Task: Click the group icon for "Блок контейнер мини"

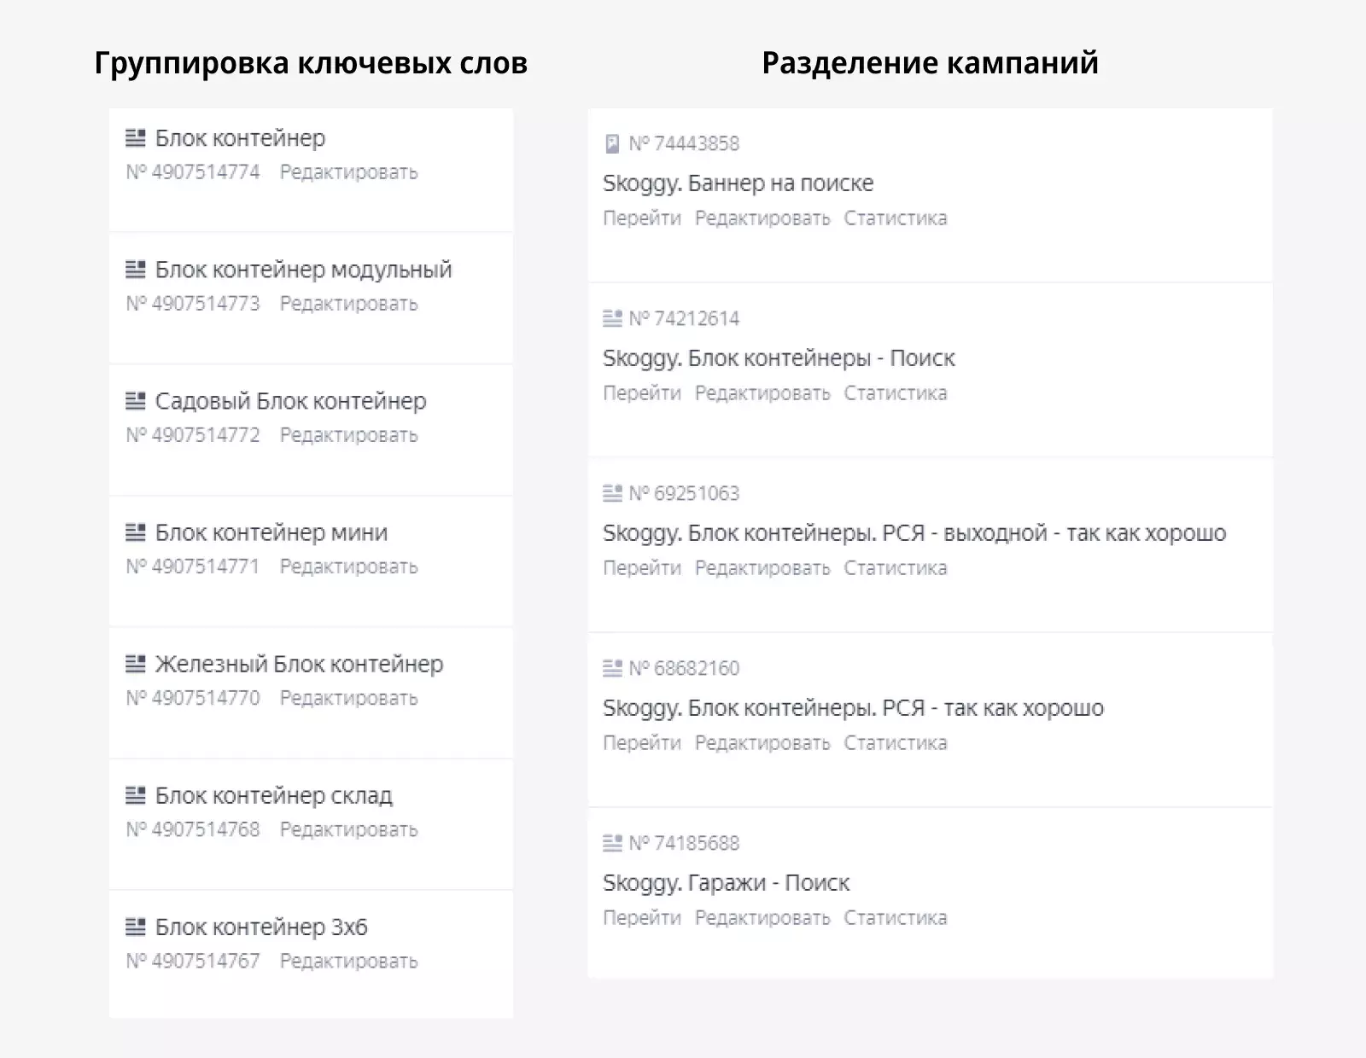Action: click(137, 532)
